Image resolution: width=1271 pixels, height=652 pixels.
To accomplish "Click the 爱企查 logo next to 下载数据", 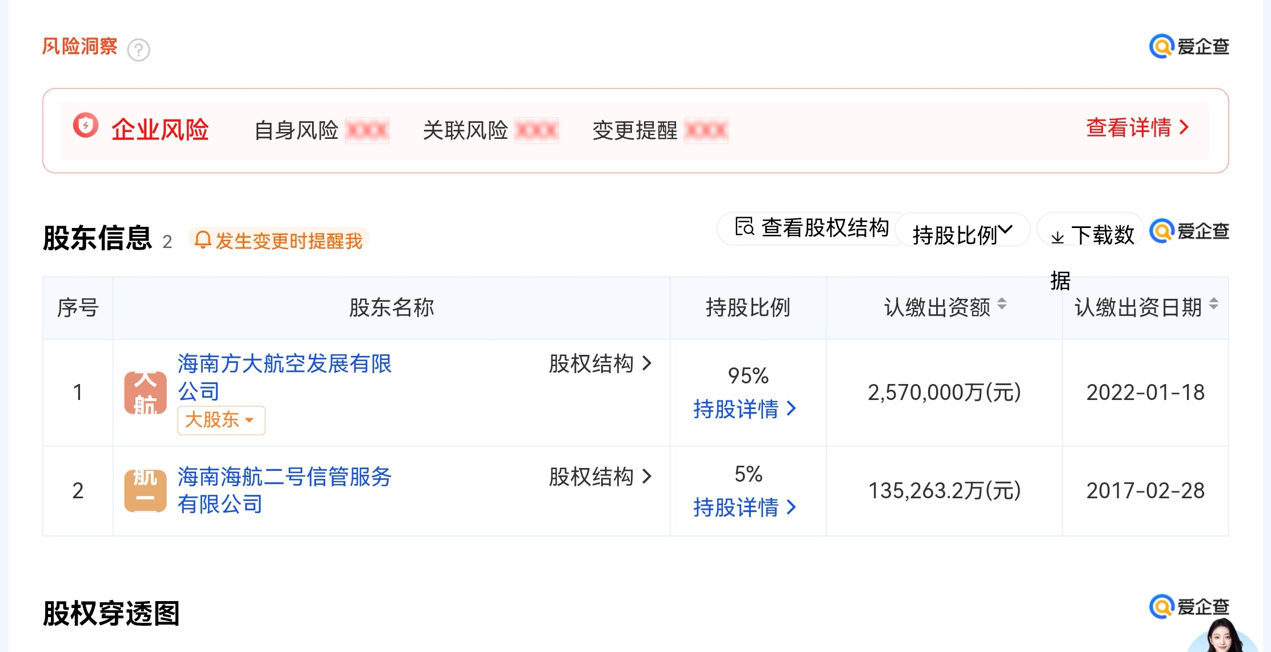I will 1189,231.
